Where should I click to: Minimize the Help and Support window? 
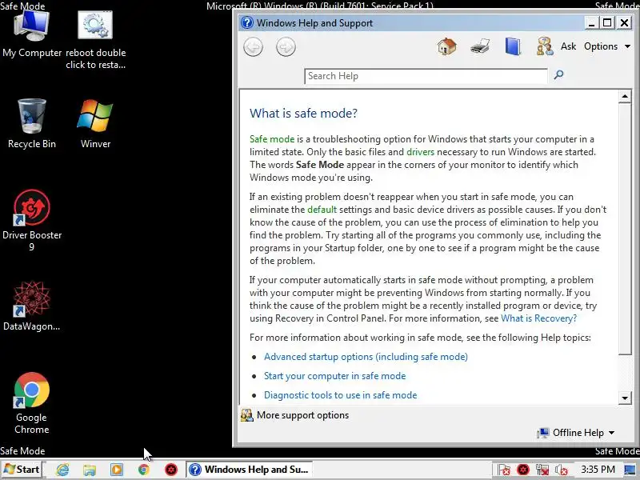tap(591, 22)
